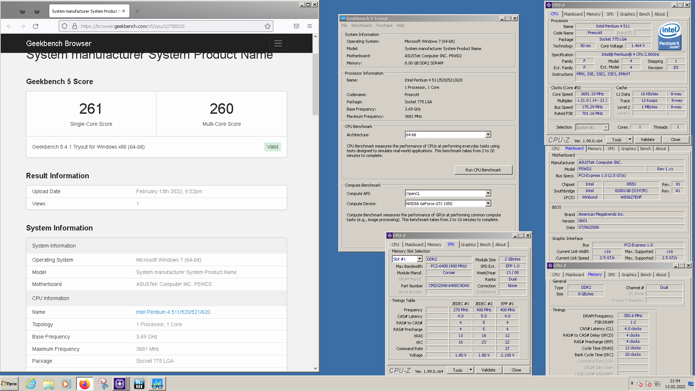Open Benchmarks menu in Geekbench 5
The width and height of the screenshot is (695, 391).
361,25
